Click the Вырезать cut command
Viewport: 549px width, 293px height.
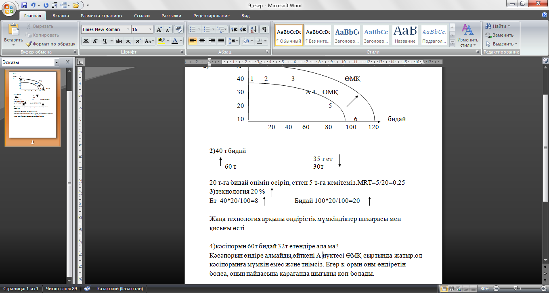click(40, 26)
